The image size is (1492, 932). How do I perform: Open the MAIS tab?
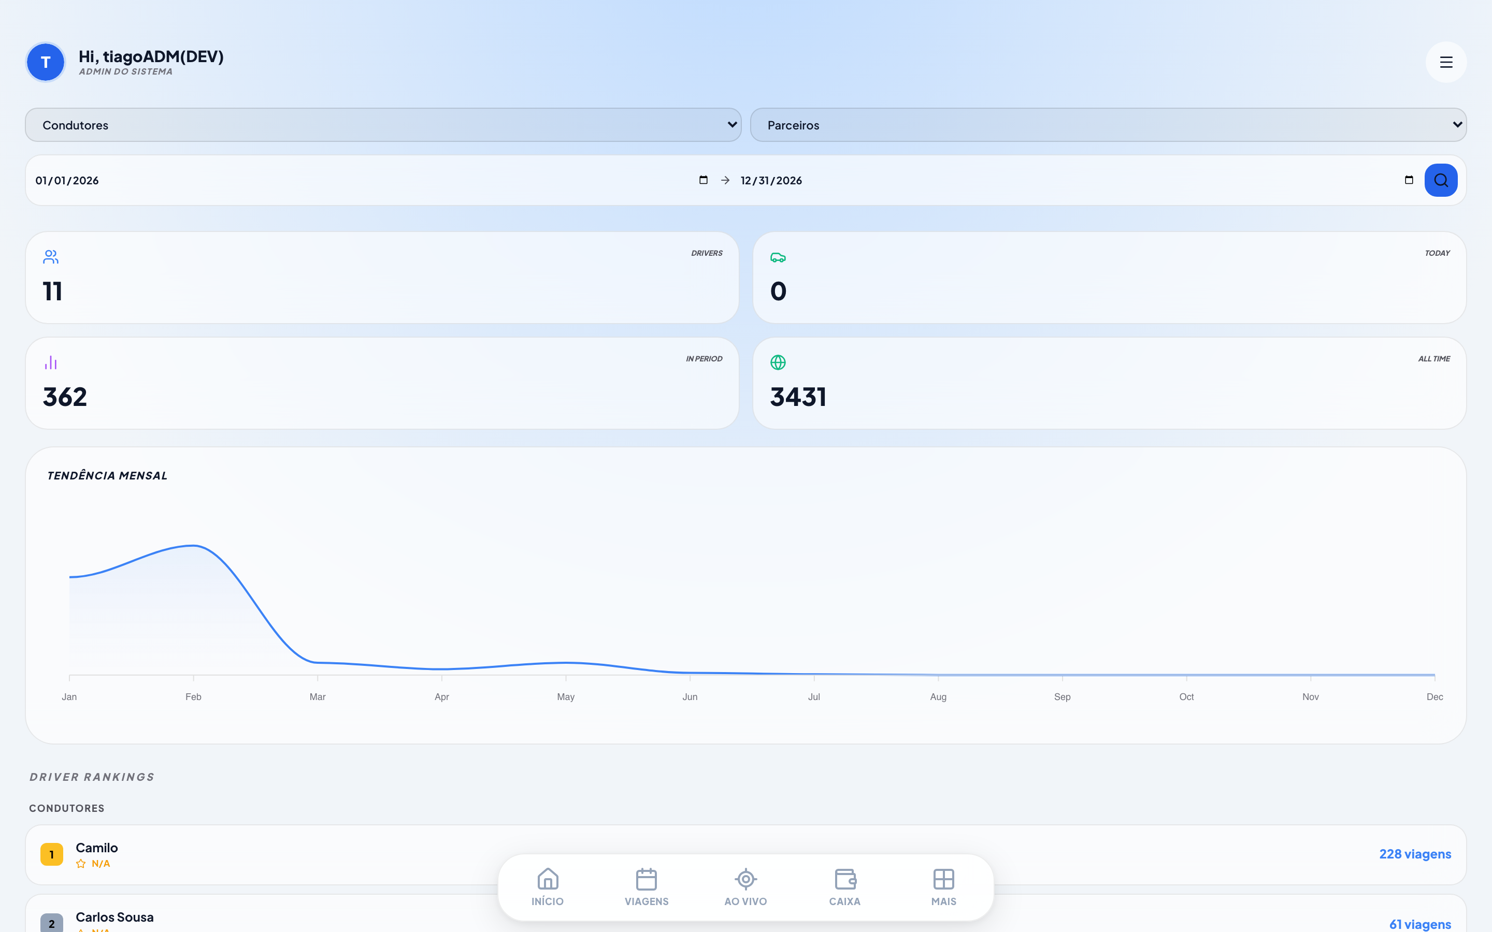(x=943, y=887)
